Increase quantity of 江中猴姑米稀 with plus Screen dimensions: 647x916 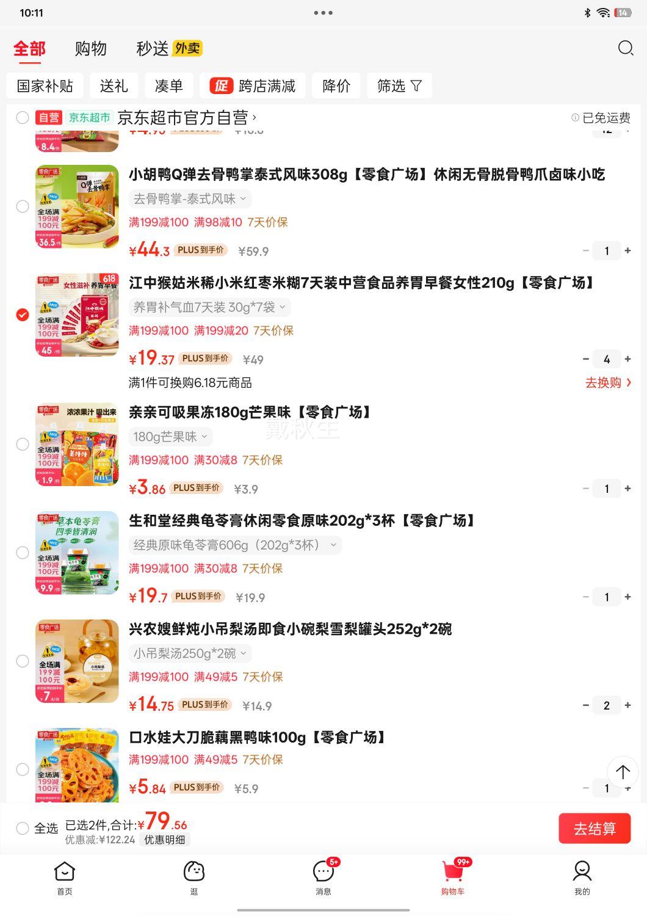[x=627, y=359]
